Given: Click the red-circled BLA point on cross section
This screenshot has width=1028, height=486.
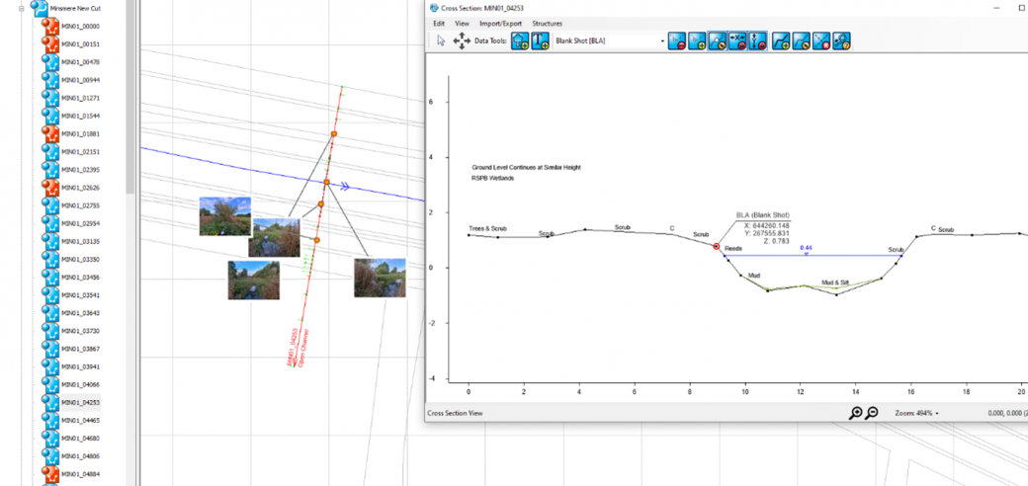Looking at the screenshot, I should (716, 246).
